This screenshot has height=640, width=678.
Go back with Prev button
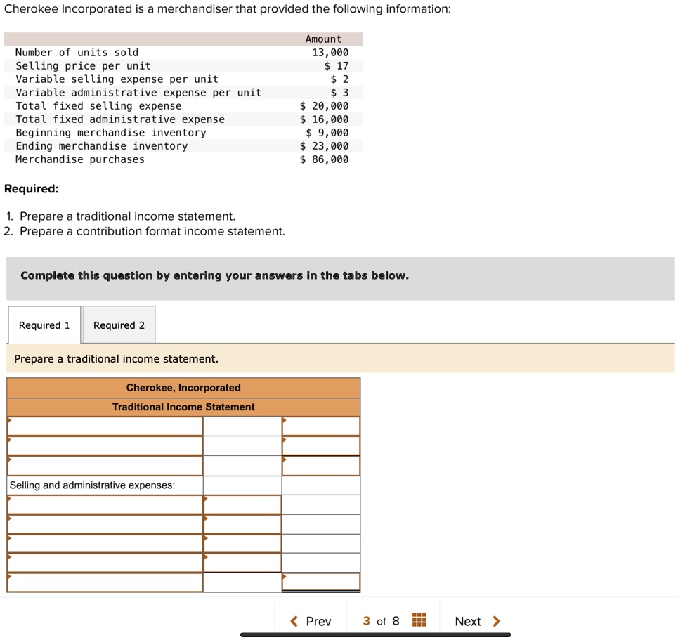[x=311, y=622]
